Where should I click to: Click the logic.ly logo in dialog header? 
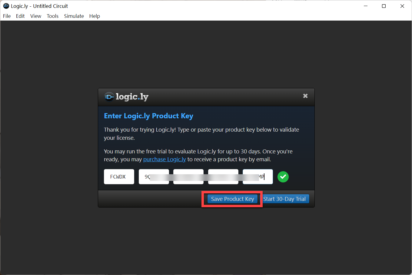point(126,97)
